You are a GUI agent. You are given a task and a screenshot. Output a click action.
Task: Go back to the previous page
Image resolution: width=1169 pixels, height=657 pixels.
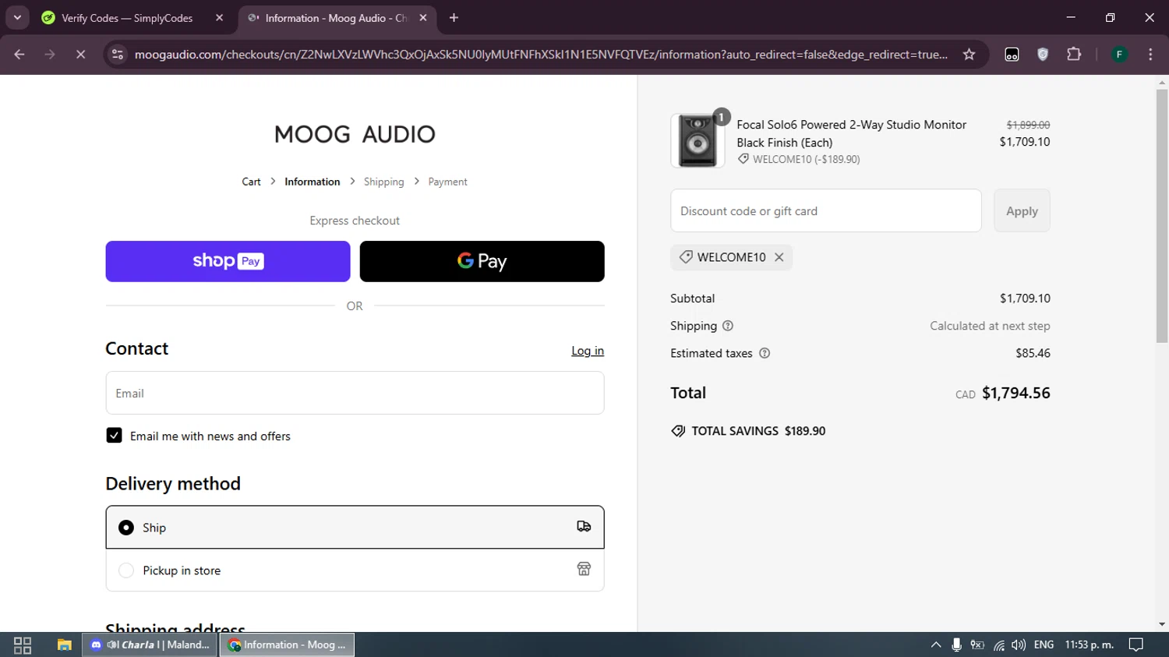(19, 55)
